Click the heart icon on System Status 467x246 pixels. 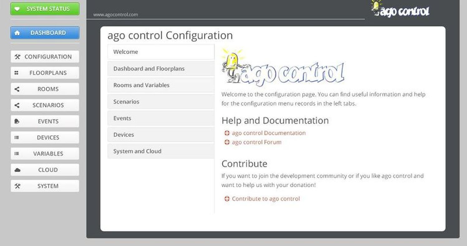(x=17, y=9)
